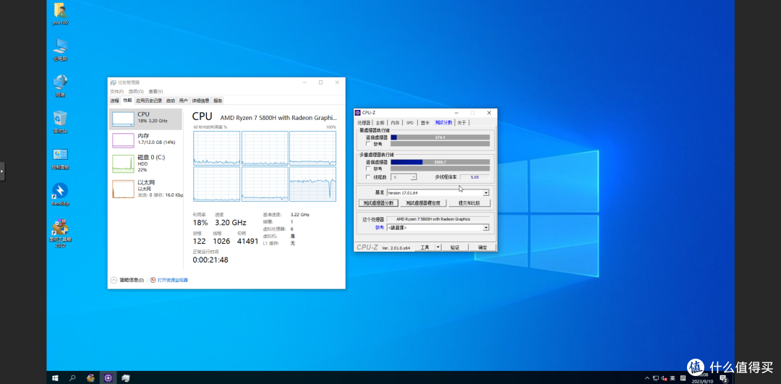Toggle the 线程数 thread count checkbox

tap(368, 176)
